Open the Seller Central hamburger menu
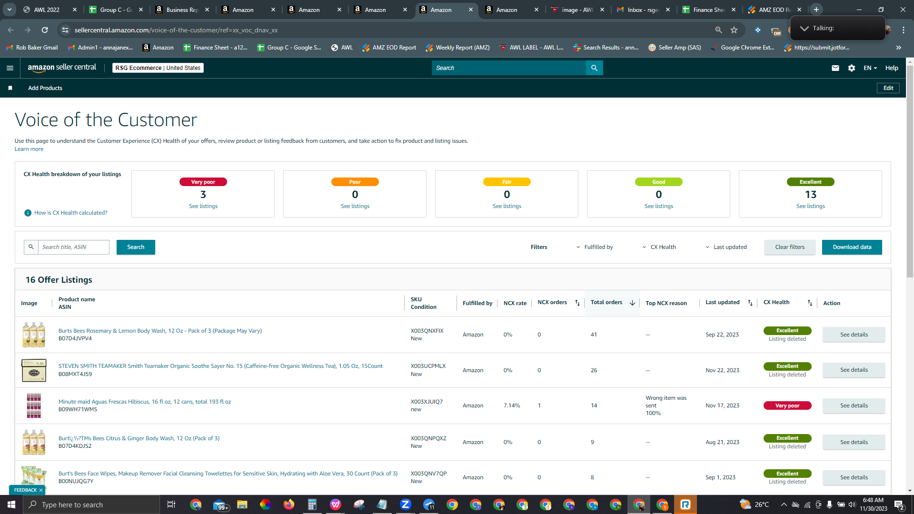914x514 pixels. pos(10,68)
